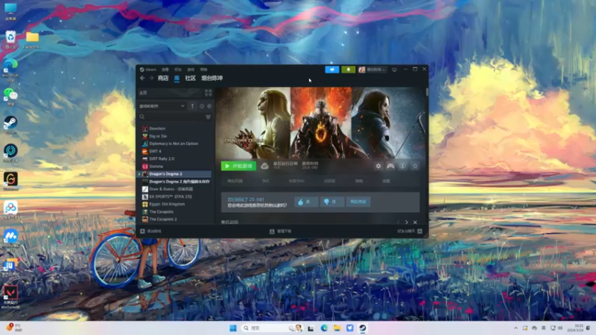Open the Steam desktop shortcut
Image resolution: width=596 pixels, height=335 pixels.
coord(10,125)
